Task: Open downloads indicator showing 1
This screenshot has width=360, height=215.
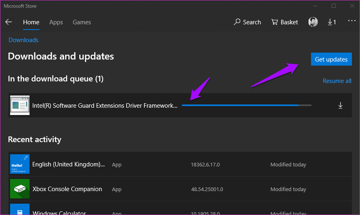Action: [x=332, y=22]
